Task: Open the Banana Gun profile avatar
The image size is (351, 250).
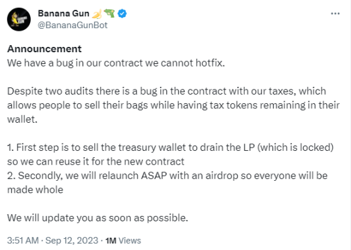Action: coord(19,19)
